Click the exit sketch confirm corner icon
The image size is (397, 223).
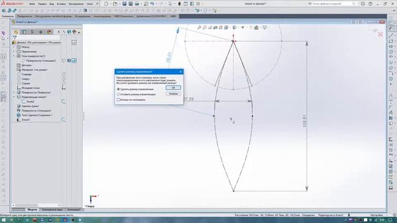[375, 30]
